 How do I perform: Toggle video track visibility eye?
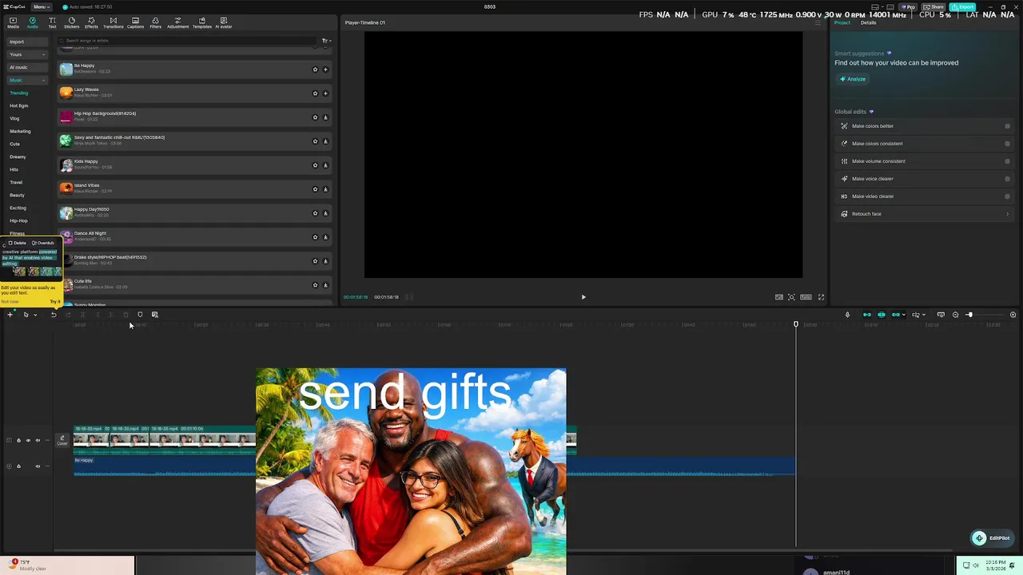(x=28, y=440)
